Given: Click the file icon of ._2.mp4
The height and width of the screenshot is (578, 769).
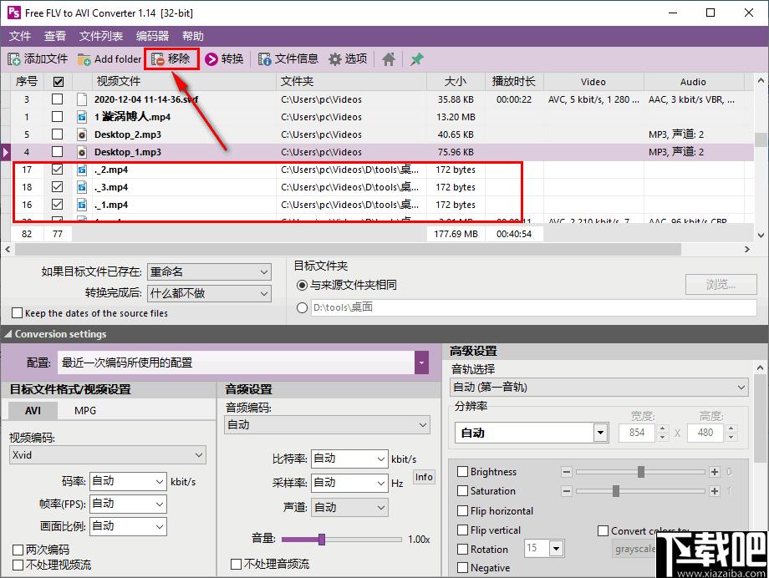Looking at the screenshot, I should point(82,170).
